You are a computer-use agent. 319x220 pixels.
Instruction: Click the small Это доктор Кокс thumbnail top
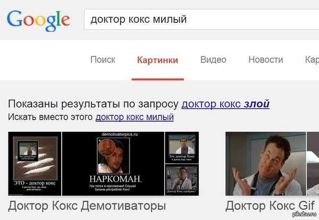[x=182, y=148]
